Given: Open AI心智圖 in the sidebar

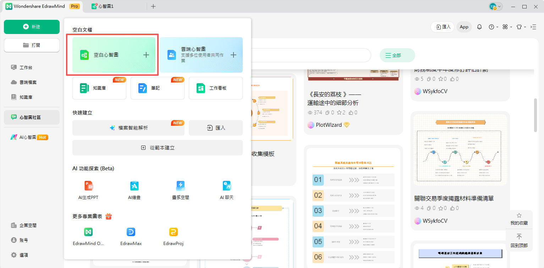Looking at the screenshot, I should [28, 137].
